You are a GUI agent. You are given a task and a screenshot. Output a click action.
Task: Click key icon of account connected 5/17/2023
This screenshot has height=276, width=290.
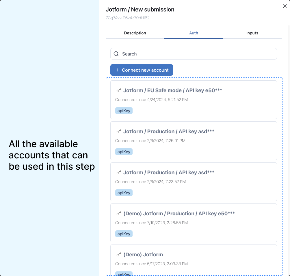(118, 255)
